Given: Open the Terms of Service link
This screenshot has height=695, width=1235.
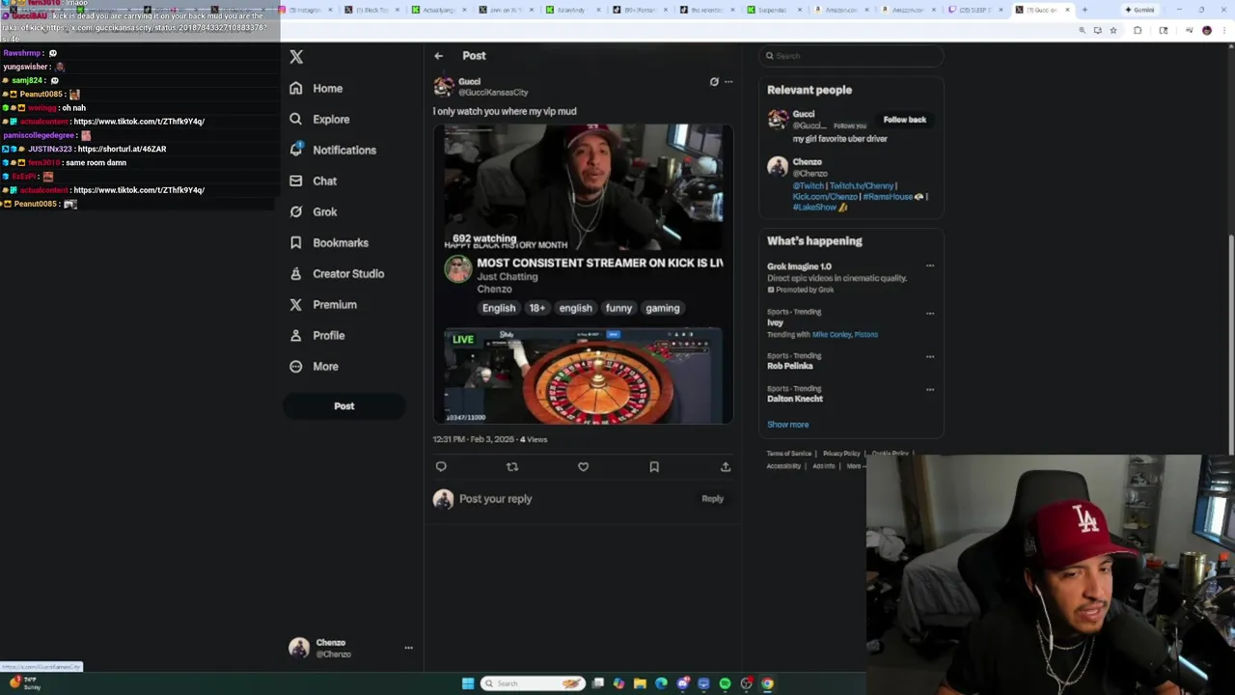Looking at the screenshot, I should [x=789, y=454].
